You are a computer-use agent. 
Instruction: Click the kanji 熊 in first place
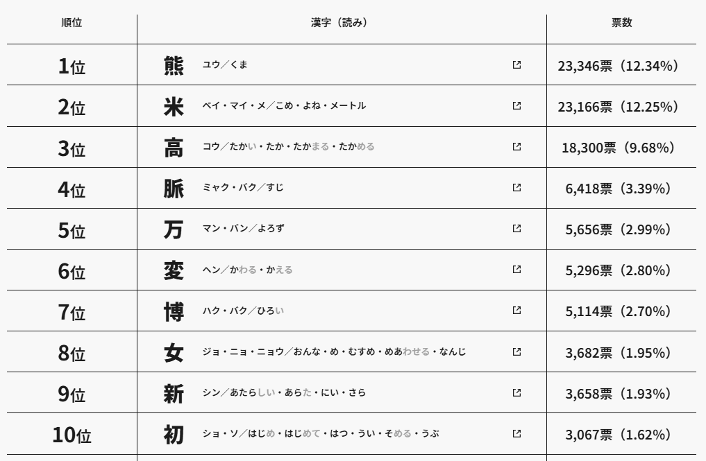(x=174, y=65)
